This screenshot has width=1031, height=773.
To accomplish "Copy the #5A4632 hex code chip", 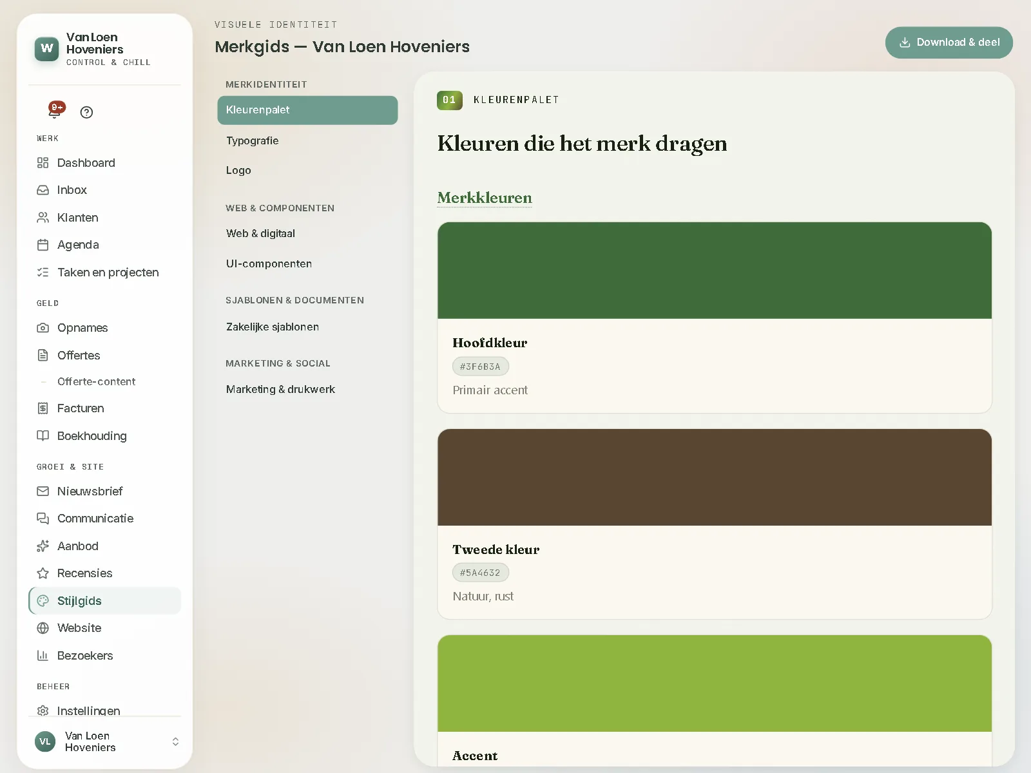I will point(480,573).
